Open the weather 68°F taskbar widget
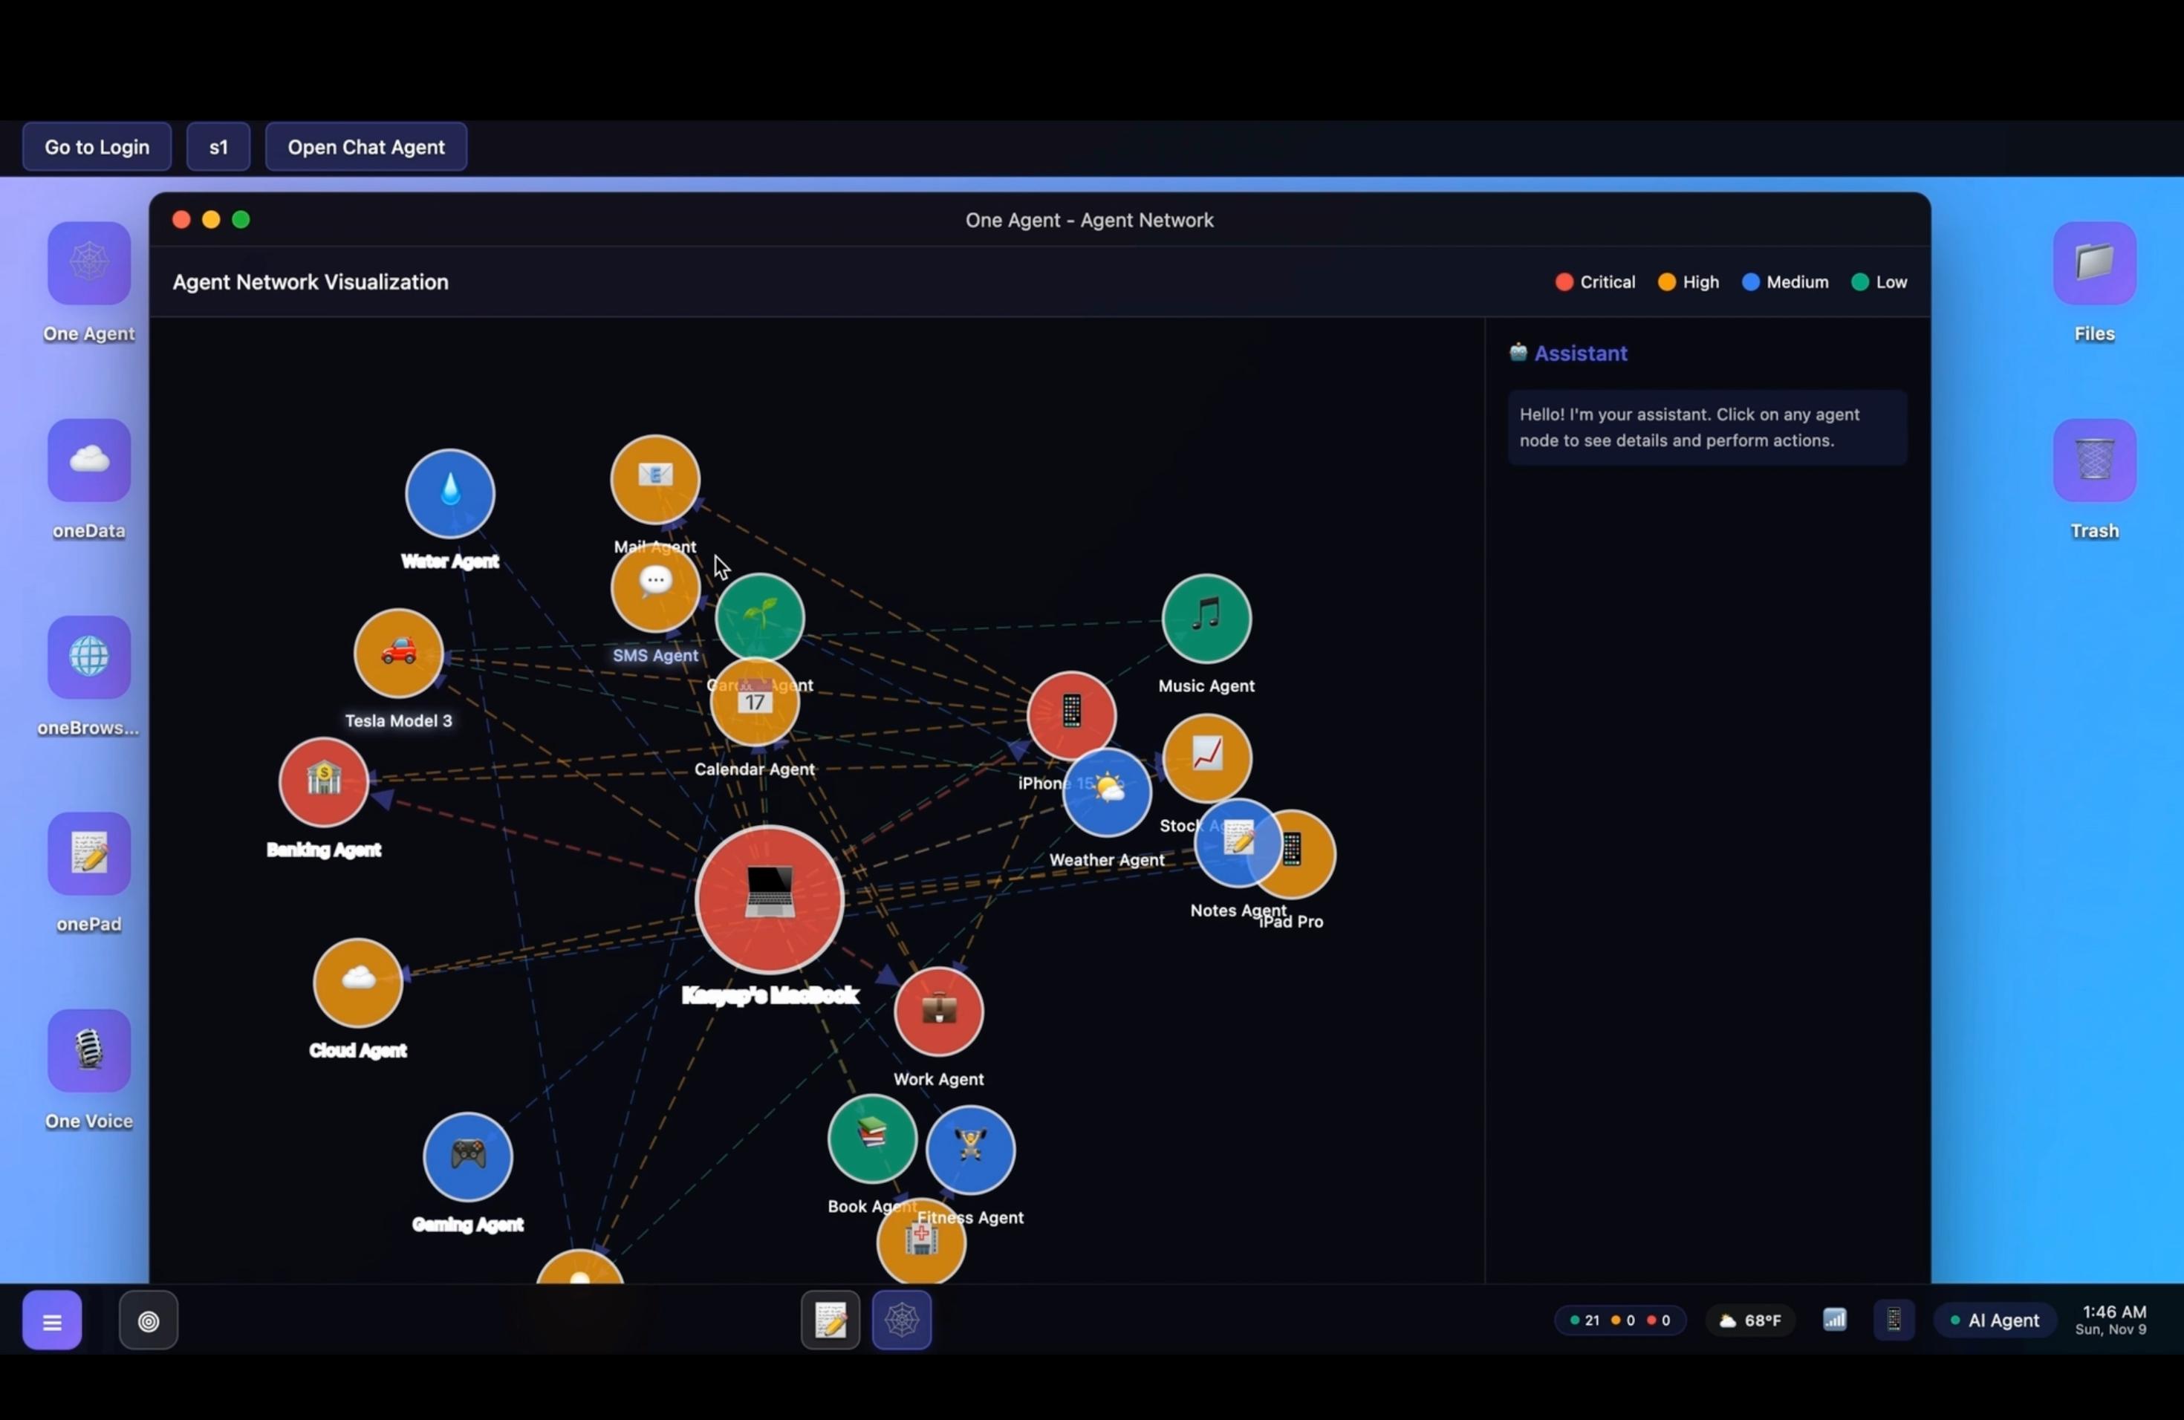 click(1750, 1321)
